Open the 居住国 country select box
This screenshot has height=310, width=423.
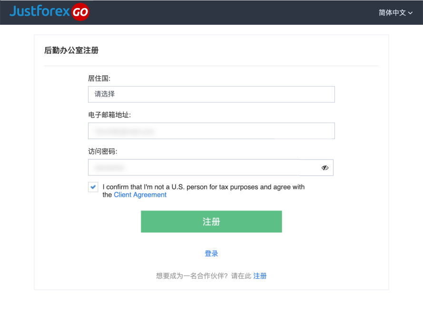click(x=211, y=94)
